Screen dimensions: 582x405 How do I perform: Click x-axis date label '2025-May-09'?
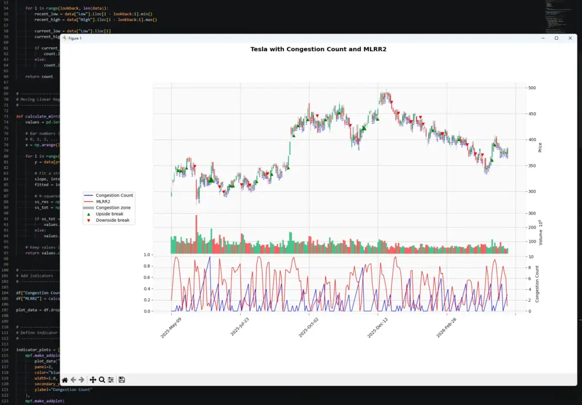coord(171,327)
